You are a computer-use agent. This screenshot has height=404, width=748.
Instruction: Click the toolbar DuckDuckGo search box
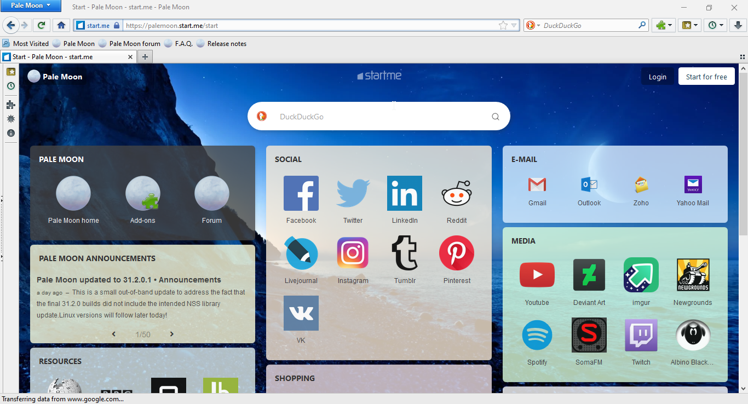tap(586, 25)
